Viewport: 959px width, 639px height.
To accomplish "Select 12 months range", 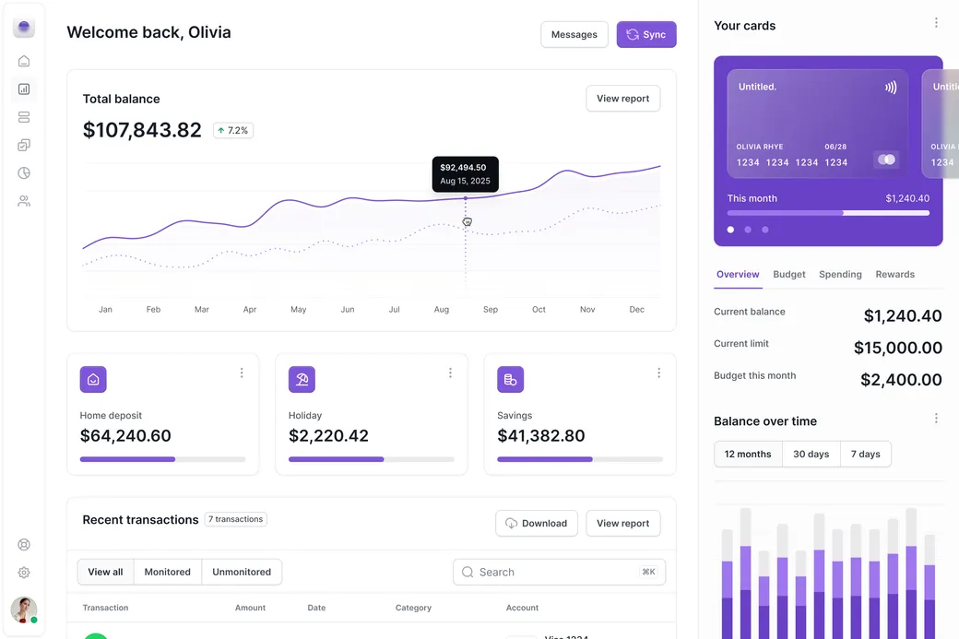I will coord(748,455).
